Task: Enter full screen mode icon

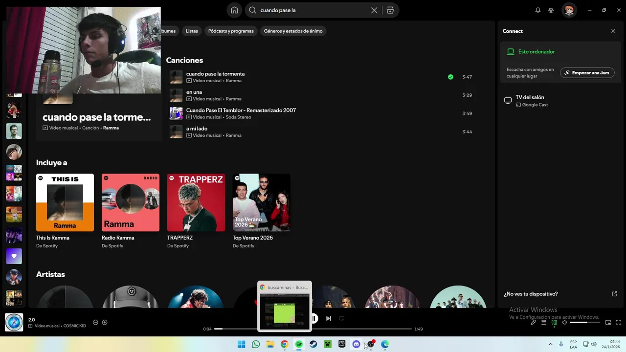Action: [619, 322]
